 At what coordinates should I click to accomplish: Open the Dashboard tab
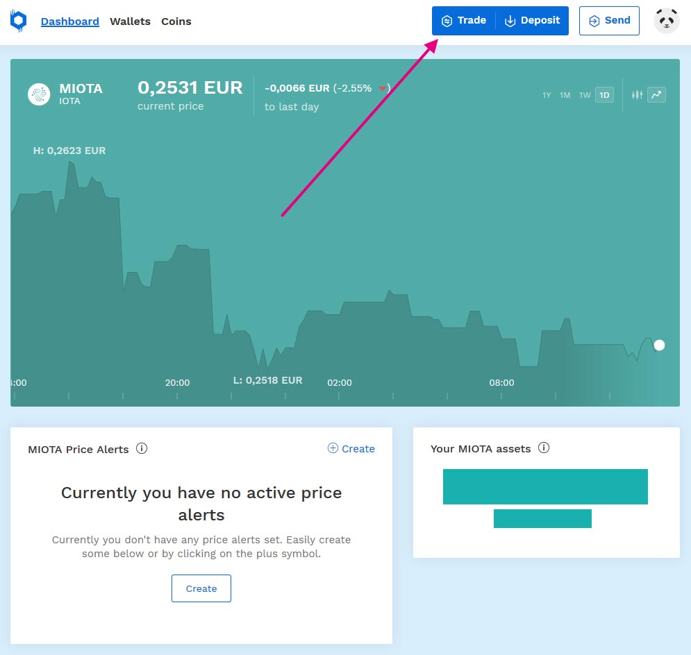(x=70, y=21)
